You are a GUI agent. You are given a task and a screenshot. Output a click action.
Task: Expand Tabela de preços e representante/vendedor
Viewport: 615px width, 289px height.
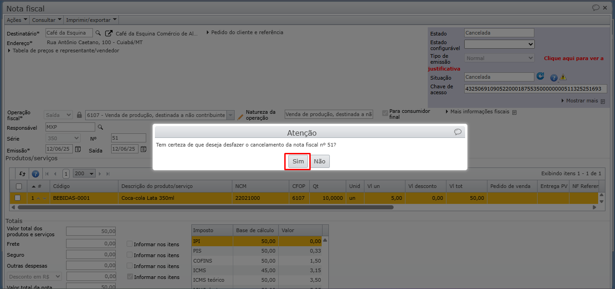pyautogui.click(x=63, y=51)
